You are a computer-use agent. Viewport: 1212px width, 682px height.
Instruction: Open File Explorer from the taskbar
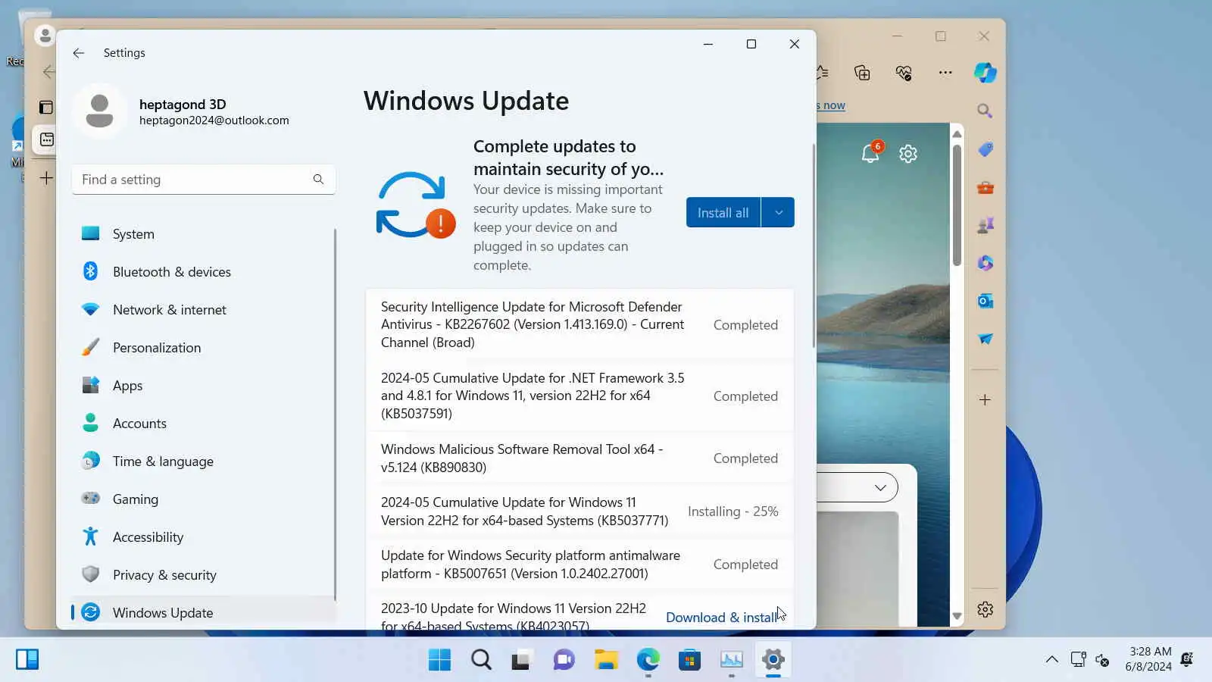click(606, 660)
